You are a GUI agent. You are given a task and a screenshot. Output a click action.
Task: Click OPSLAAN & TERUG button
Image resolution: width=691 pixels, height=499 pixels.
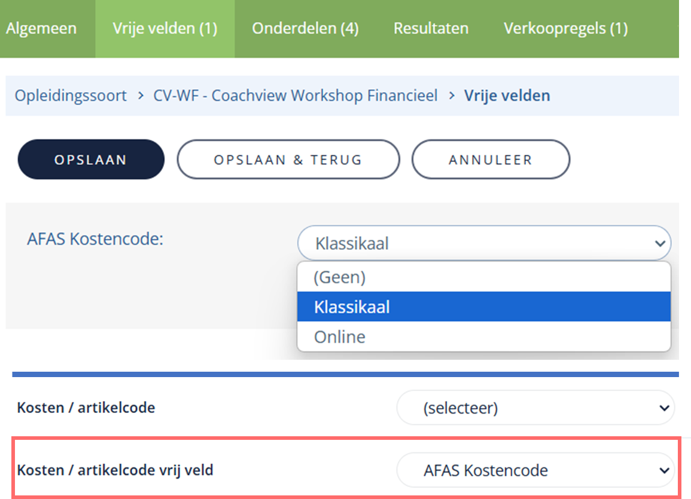pyautogui.click(x=288, y=160)
